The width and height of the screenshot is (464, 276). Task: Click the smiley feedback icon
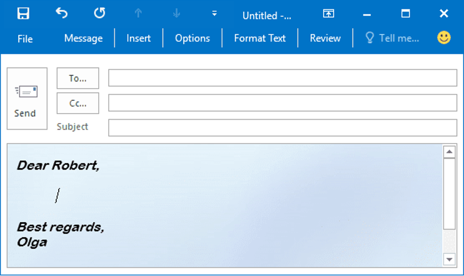click(x=443, y=38)
